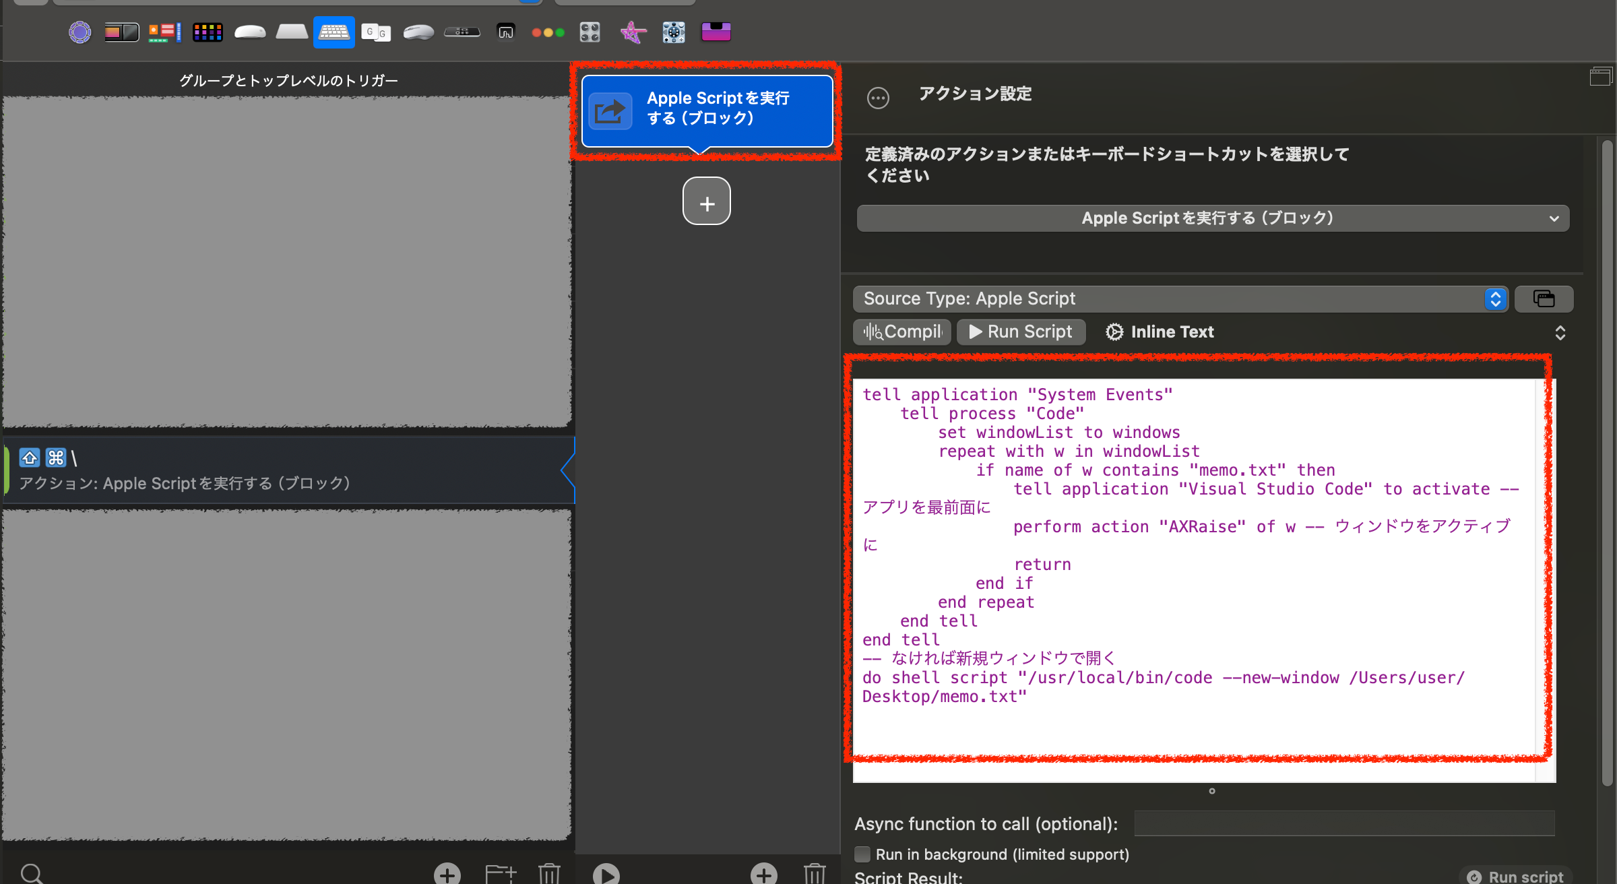Open the Inline Text stepper popup

tap(1560, 332)
